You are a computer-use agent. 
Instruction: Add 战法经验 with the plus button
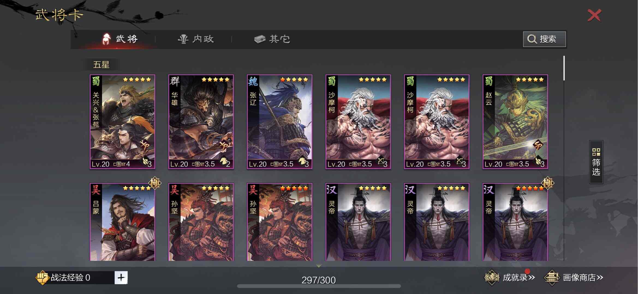[121, 278]
